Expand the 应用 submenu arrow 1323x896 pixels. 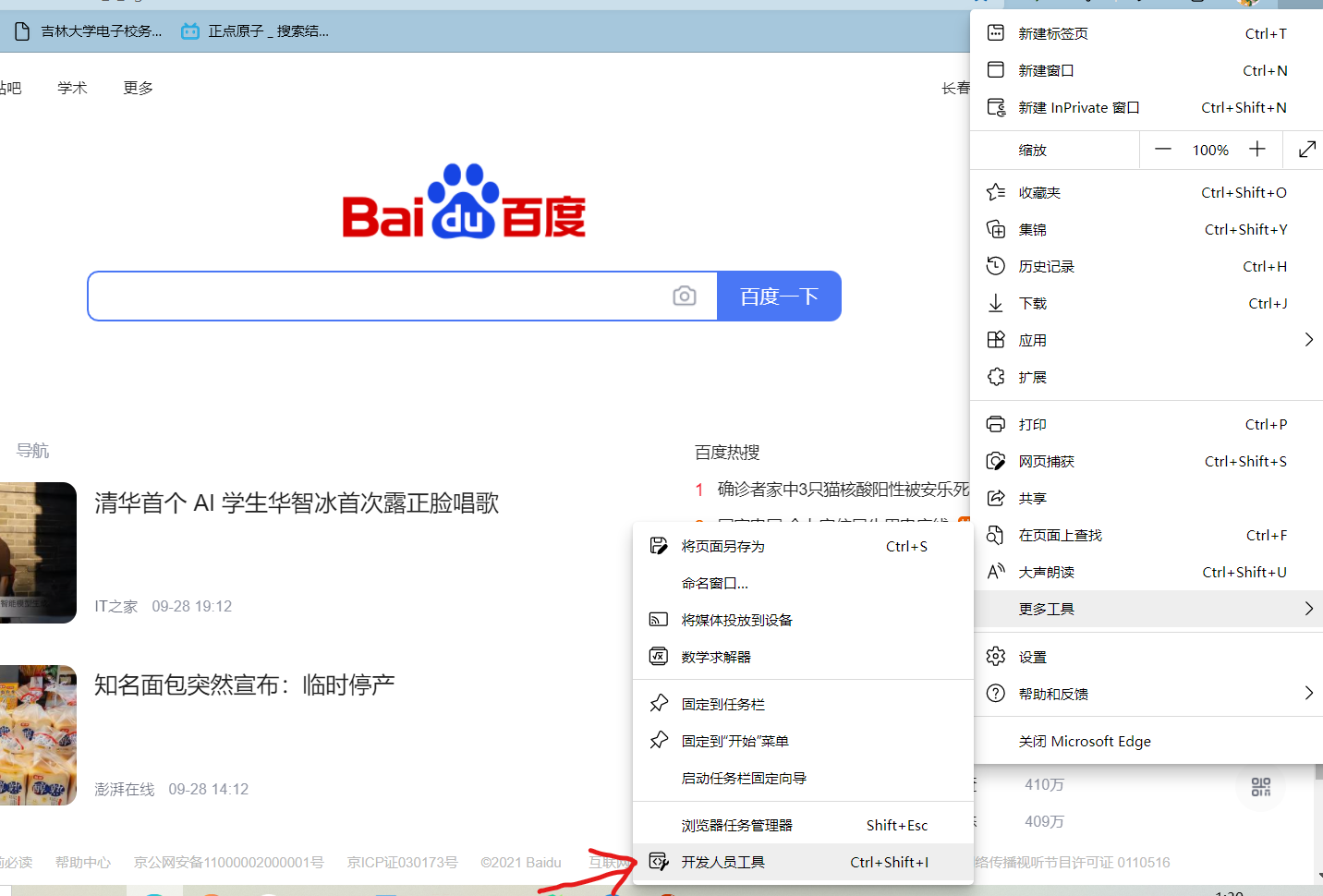click(x=1308, y=340)
